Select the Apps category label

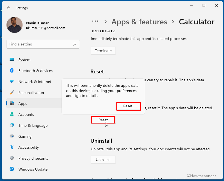pos(23,104)
